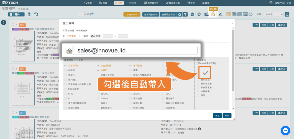Click the pencil edit icon
294x139 pixels.
coord(220,14)
